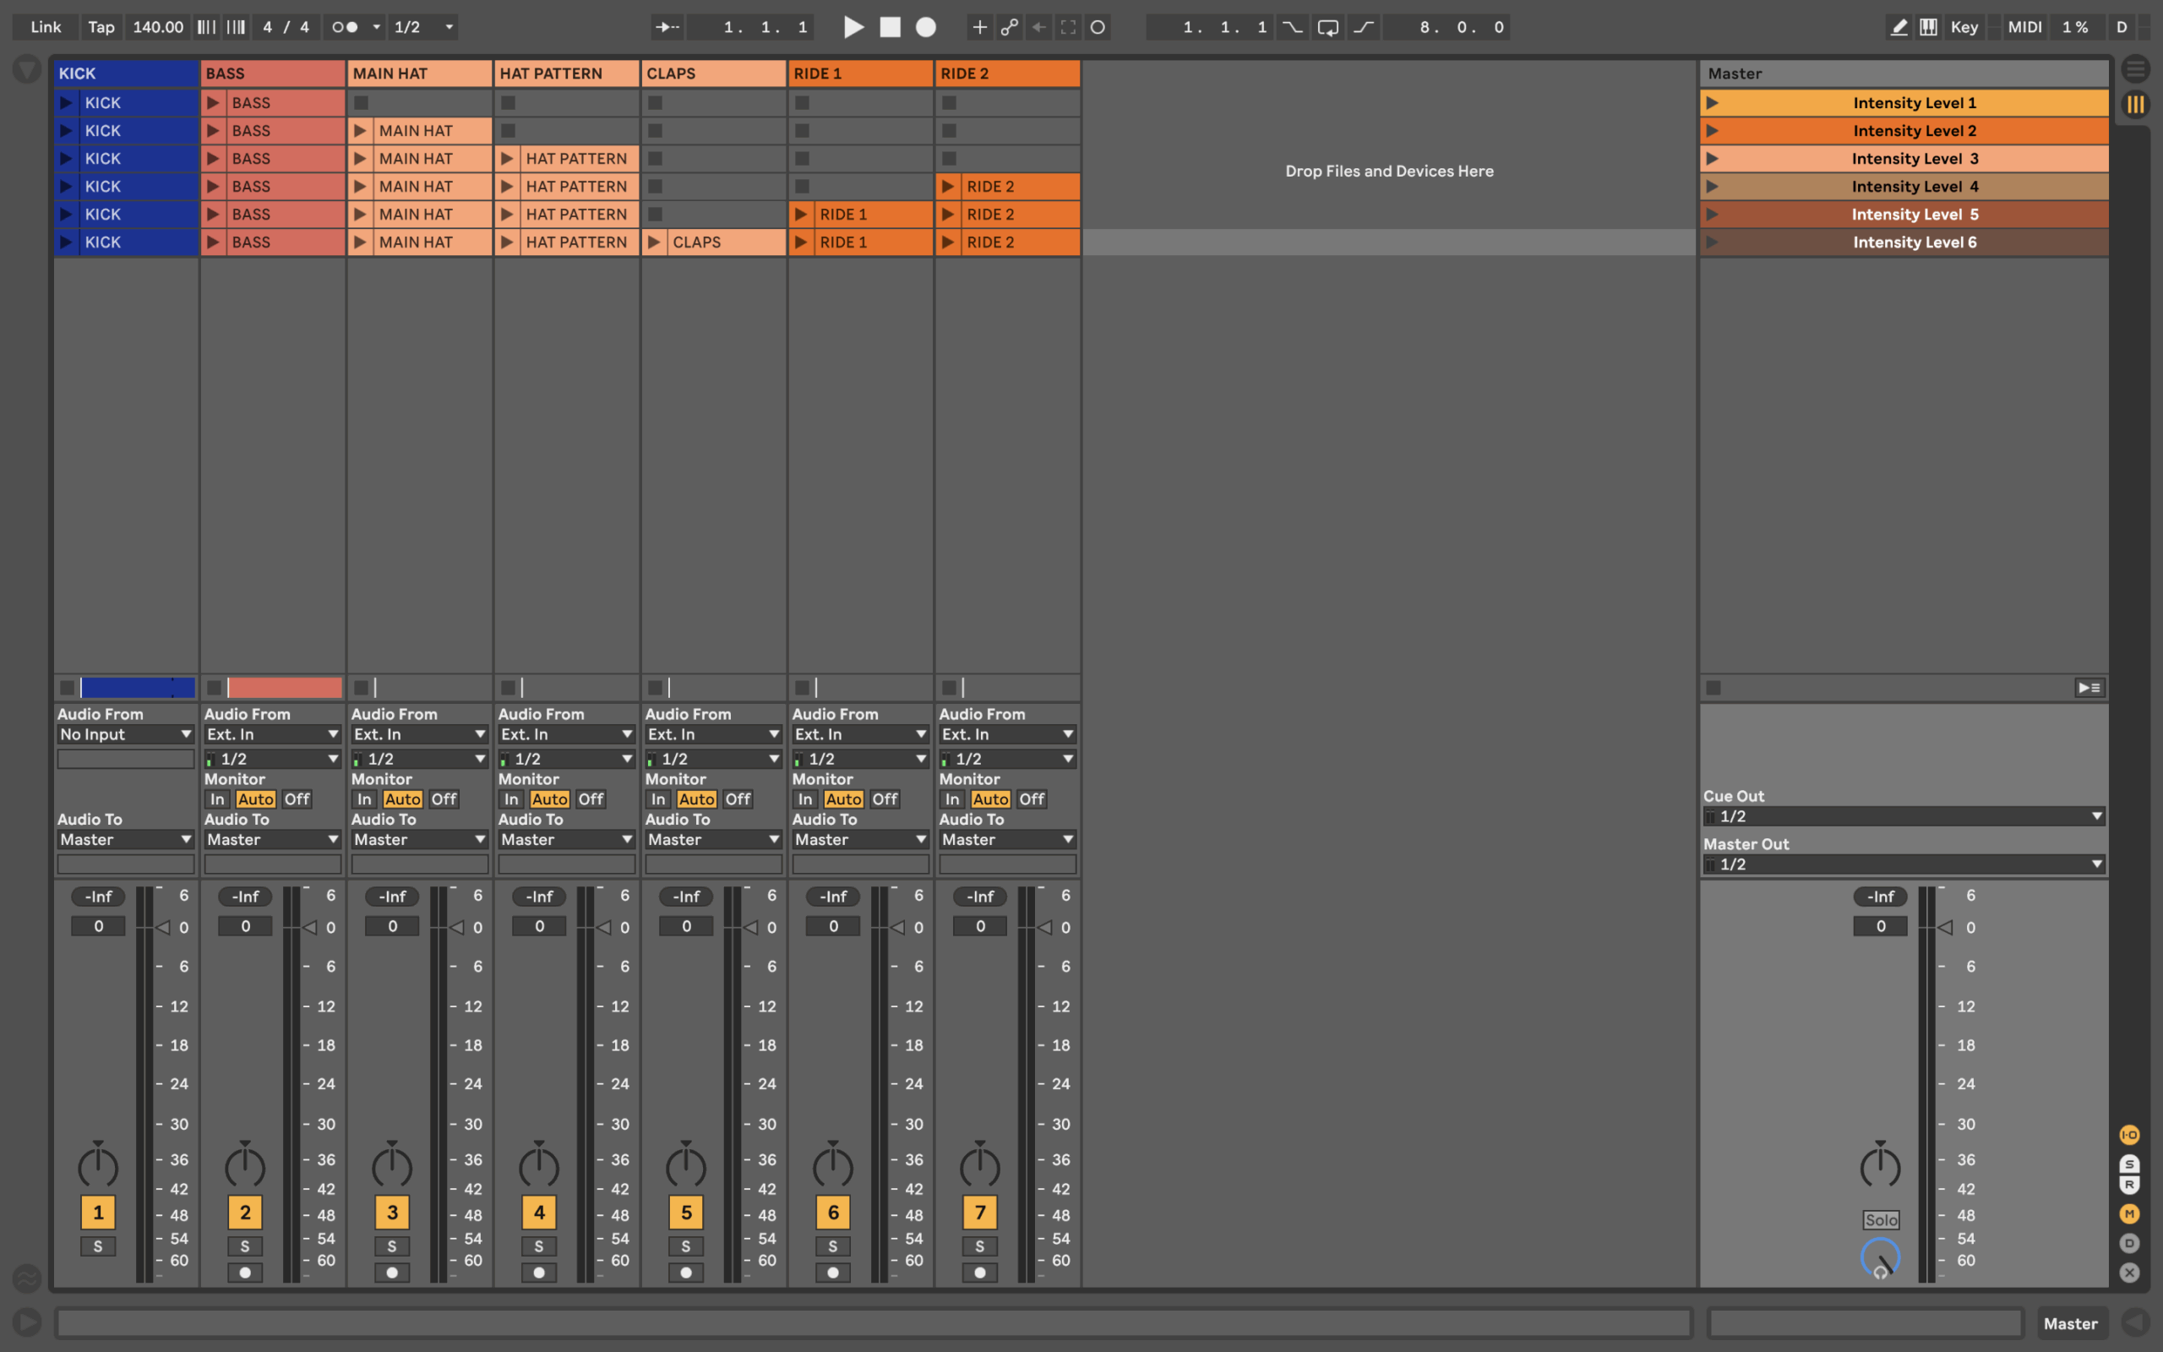Solo the BASS track
Screen dimensions: 2163x1352
point(245,1246)
